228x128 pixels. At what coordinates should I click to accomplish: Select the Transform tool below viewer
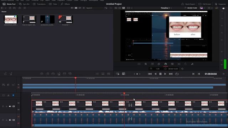[x=139, y=64]
